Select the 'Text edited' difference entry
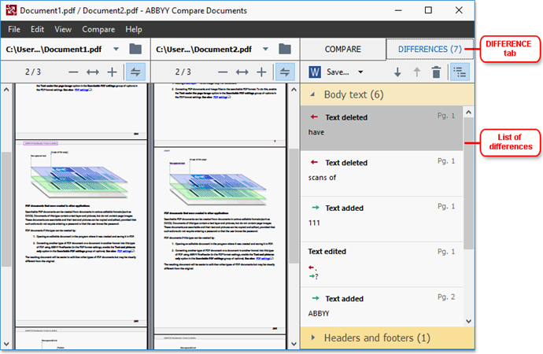This screenshot has width=543, height=354. point(382,264)
